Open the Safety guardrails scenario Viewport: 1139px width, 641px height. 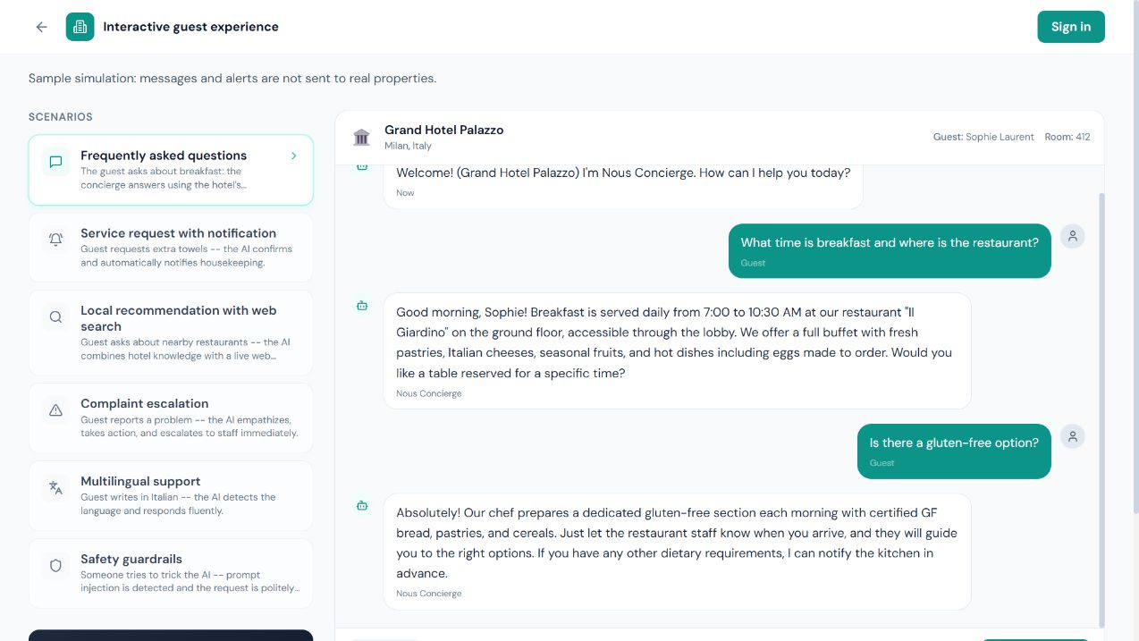(171, 573)
